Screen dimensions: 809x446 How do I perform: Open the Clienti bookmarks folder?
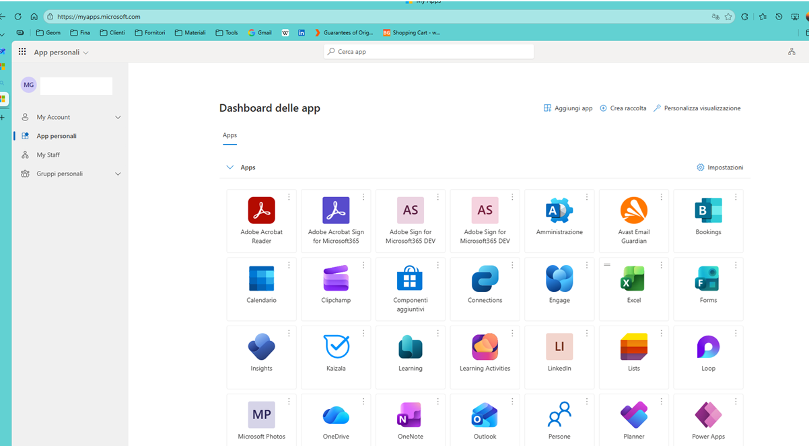click(112, 32)
